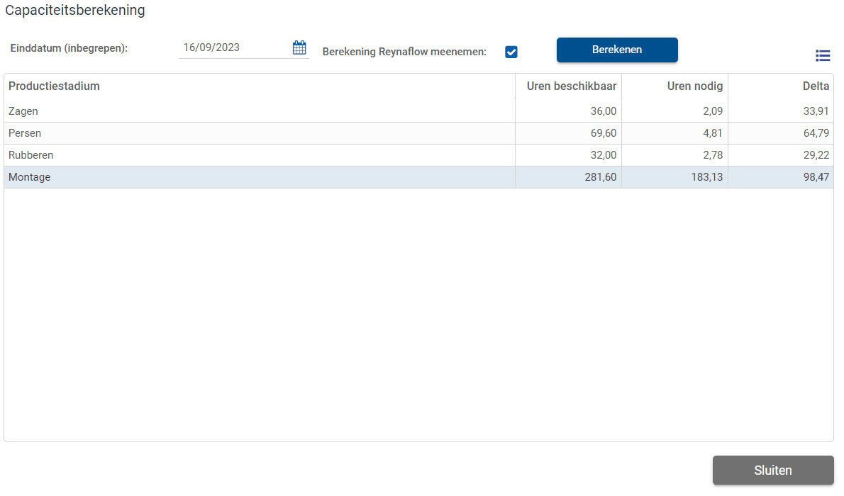Viewport: 844px width, 496px height.
Task: Click the Capaciteitsberekening title
Action: [74, 10]
